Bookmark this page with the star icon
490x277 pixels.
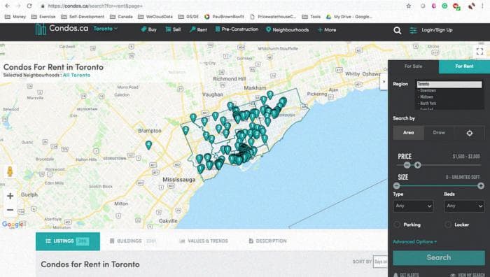(408, 6)
